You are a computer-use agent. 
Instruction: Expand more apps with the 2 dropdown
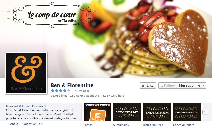point(206,112)
